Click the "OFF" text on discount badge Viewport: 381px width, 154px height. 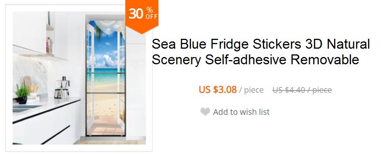pyautogui.click(x=152, y=16)
